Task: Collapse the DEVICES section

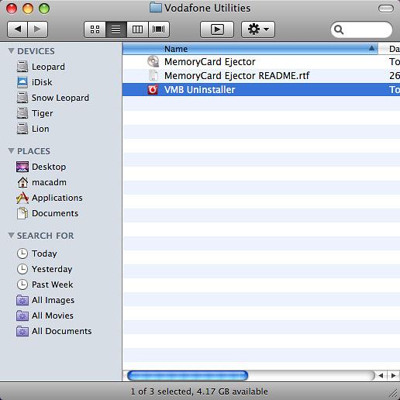Action: pos(11,50)
